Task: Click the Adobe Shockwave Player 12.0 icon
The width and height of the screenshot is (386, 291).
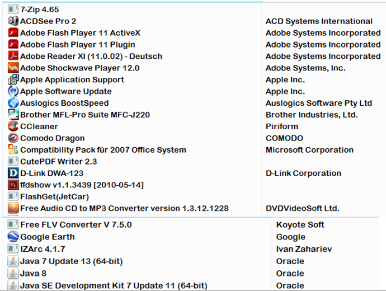Action: tap(13, 68)
